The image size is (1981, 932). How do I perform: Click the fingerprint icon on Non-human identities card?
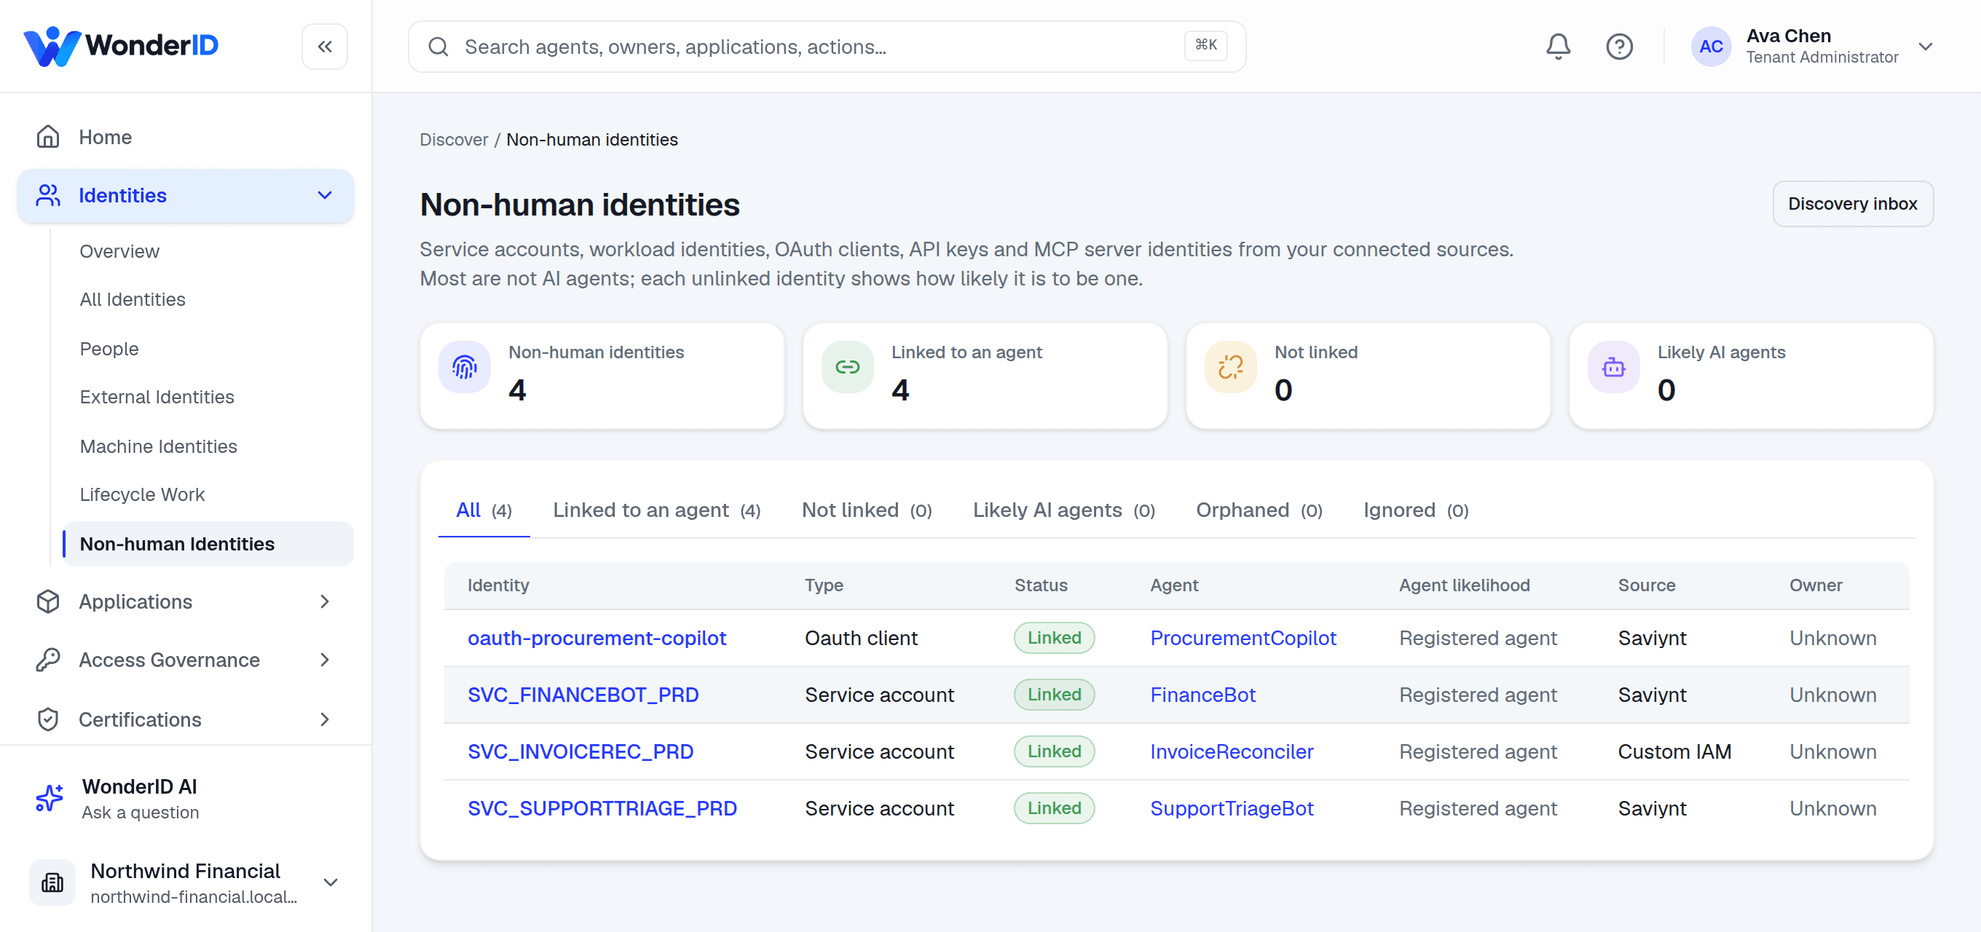click(x=465, y=367)
